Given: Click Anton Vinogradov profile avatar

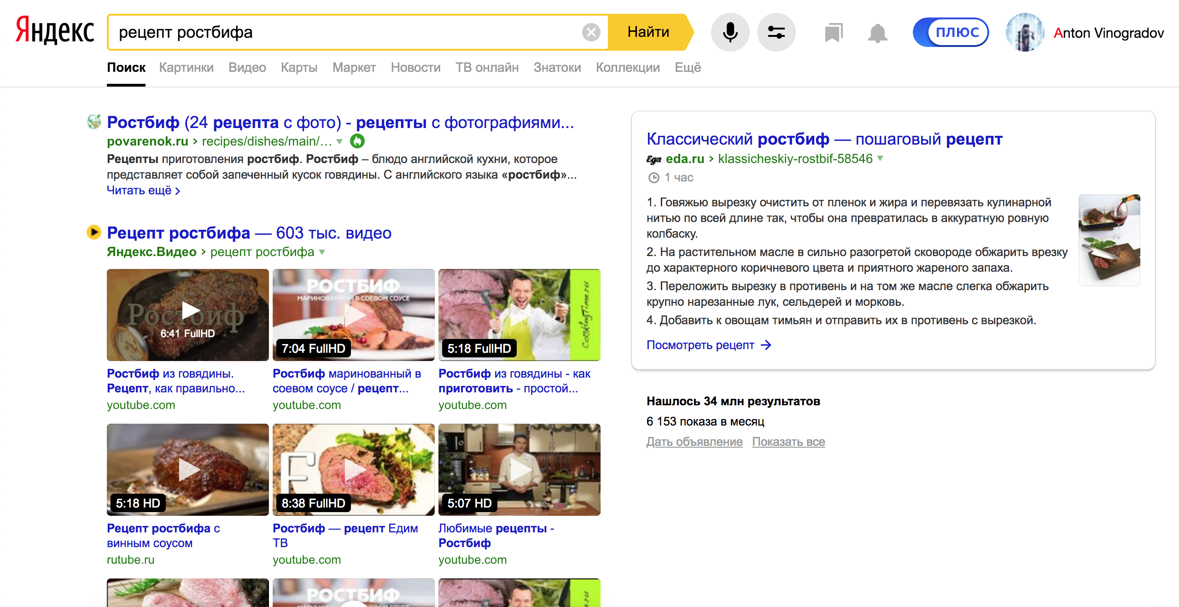Looking at the screenshot, I should (x=1025, y=32).
